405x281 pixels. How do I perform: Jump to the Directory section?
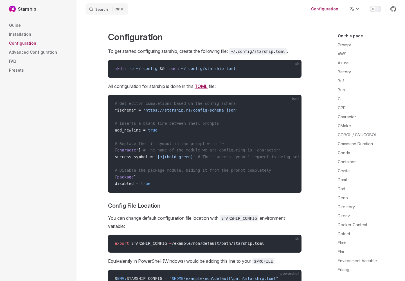tap(346, 207)
